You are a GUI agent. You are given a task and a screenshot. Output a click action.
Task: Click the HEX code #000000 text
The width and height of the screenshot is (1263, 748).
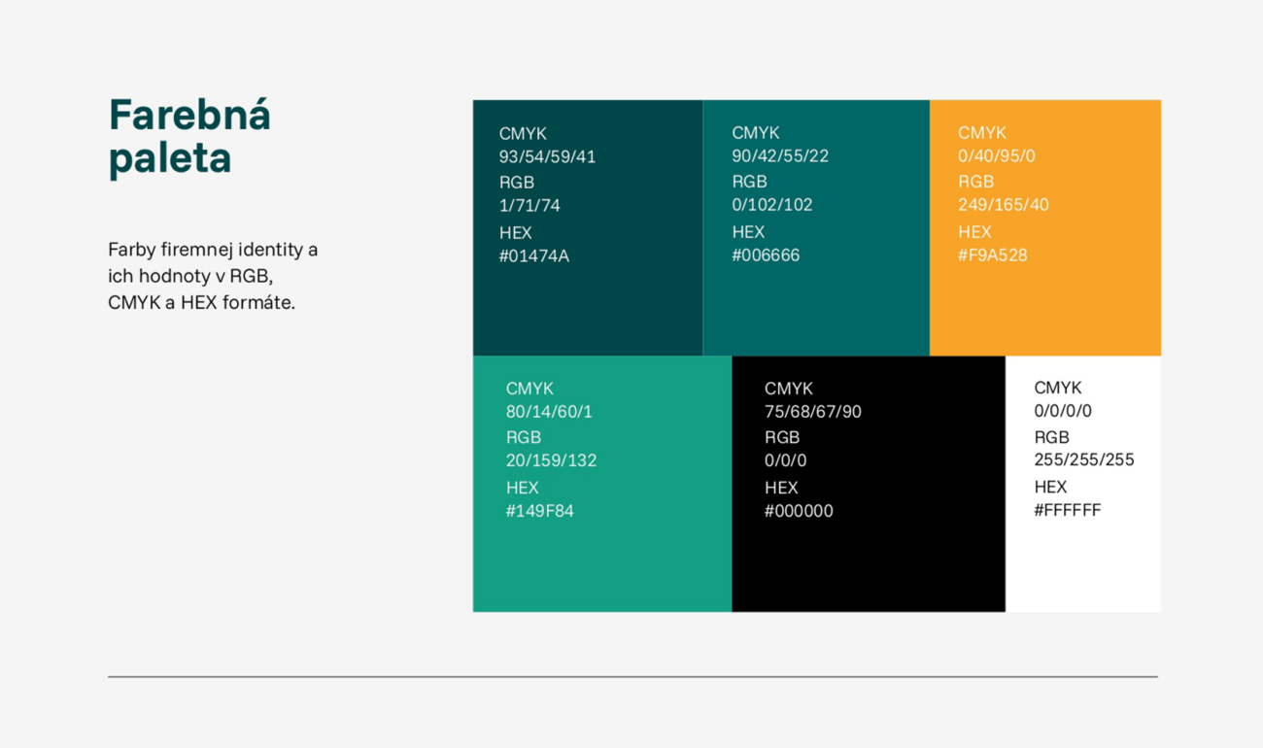click(x=799, y=511)
